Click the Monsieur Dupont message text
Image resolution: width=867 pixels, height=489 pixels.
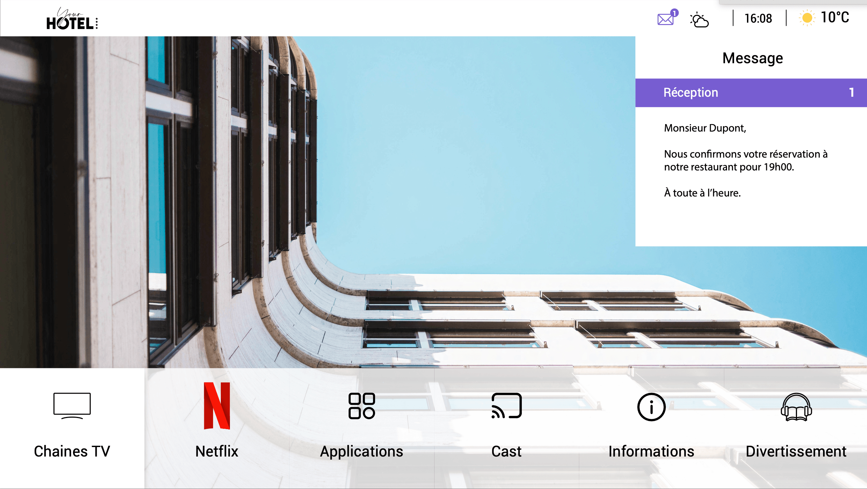705,128
